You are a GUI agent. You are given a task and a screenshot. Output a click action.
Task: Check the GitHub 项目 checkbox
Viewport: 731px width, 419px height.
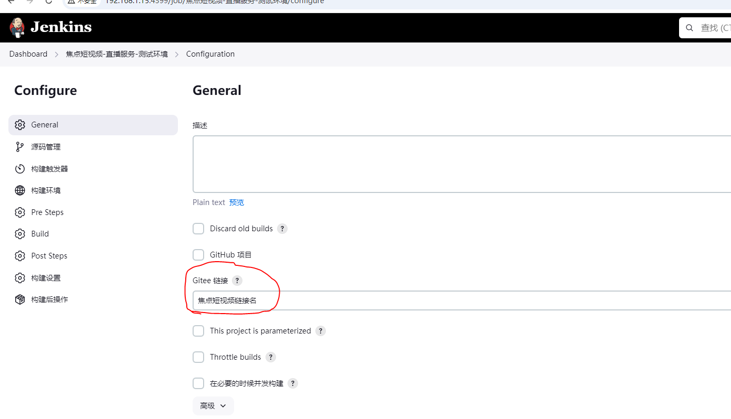(198, 255)
